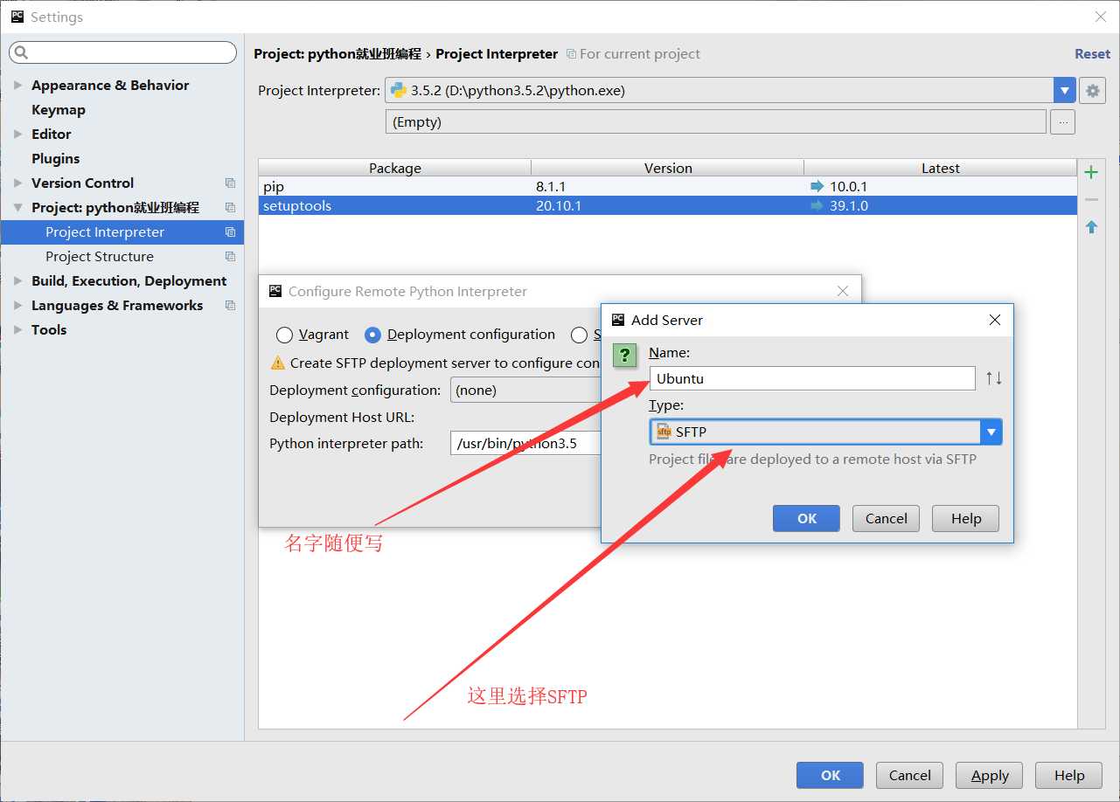Open Plugins settings page
Viewport: 1120px width, 802px height.
tap(55, 158)
